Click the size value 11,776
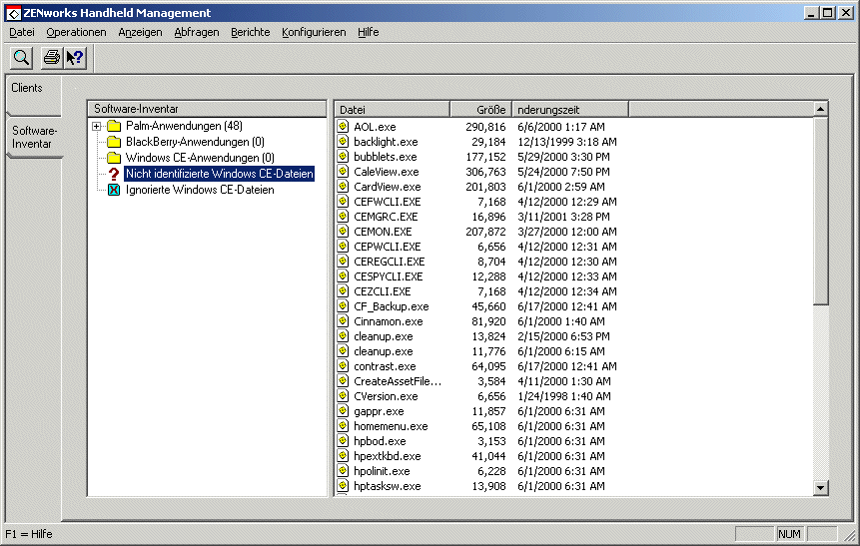Image resolution: width=860 pixels, height=546 pixels. [488, 351]
